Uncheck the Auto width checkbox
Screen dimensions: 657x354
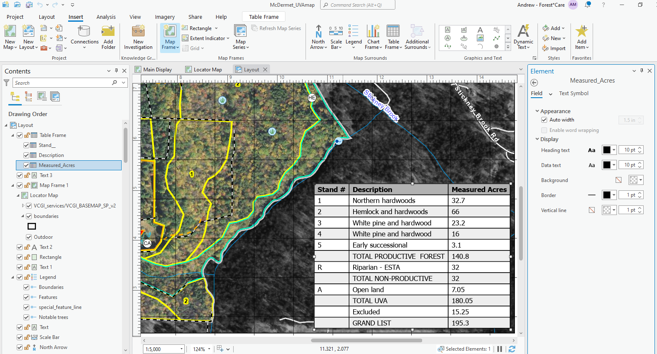544,120
